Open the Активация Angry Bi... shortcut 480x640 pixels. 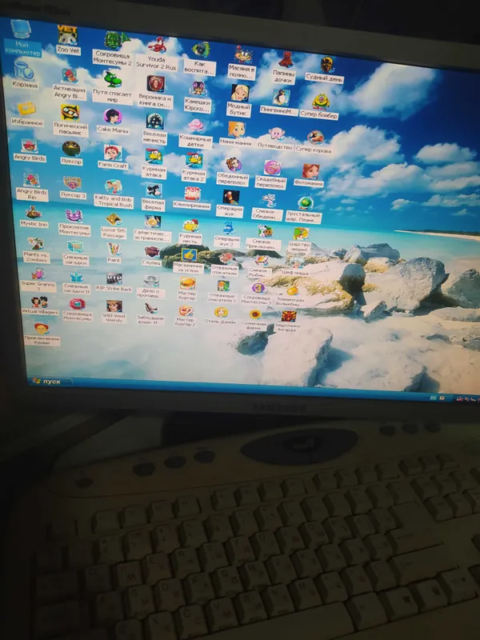70,84
